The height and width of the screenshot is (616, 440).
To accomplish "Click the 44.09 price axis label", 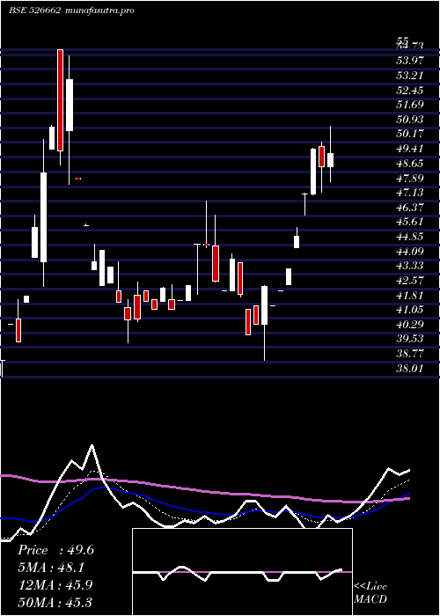I will [x=410, y=251].
